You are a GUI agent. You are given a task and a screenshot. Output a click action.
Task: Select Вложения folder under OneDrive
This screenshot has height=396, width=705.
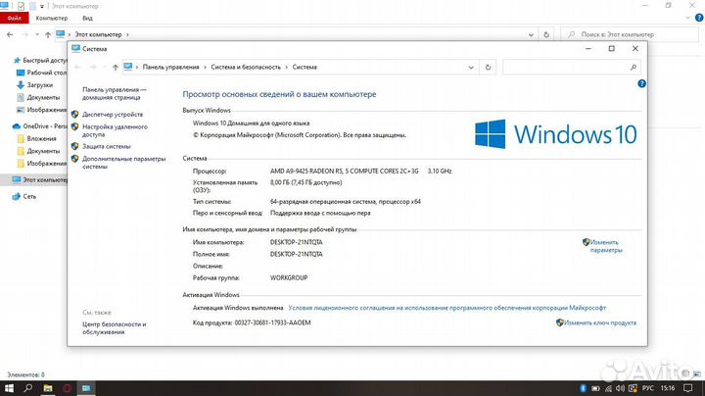(36, 138)
